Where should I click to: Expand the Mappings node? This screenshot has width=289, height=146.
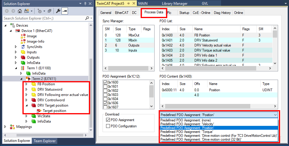pyautogui.click(x=5, y=127)
